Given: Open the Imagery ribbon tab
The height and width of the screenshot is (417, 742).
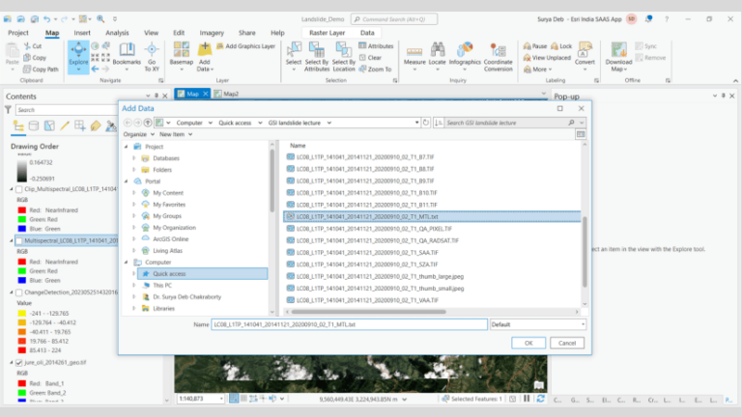Looking at the screenshot, I should tap(212, 33).
